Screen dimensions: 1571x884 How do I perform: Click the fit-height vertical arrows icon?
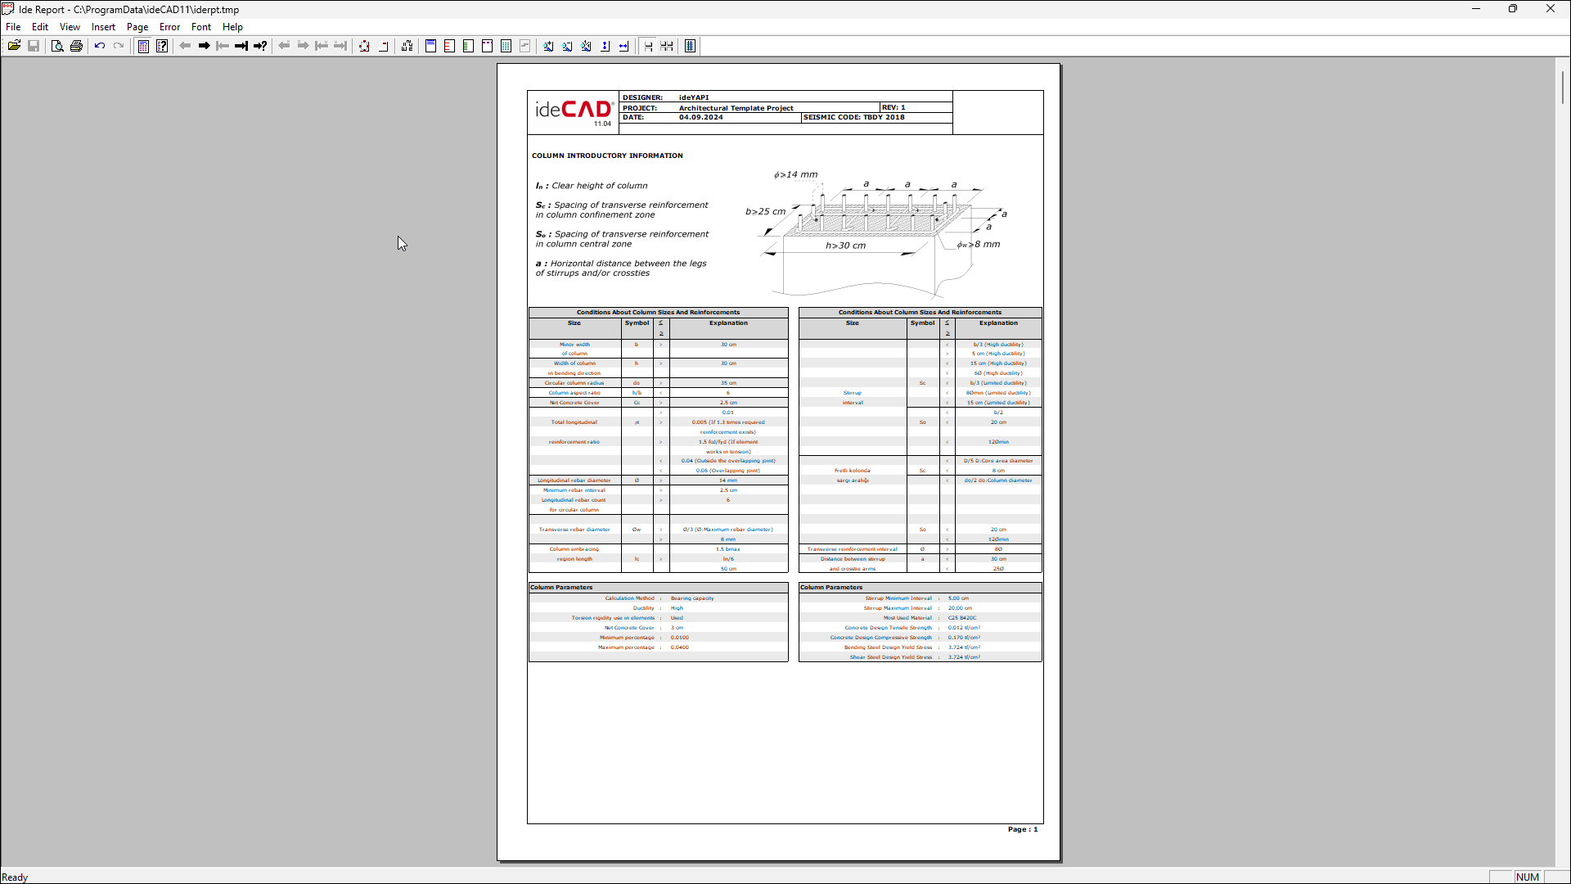click(605, 46)
